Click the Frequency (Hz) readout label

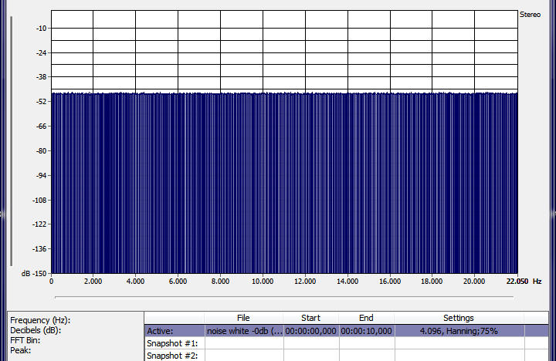pyautogui.click(x=40, y=320)
